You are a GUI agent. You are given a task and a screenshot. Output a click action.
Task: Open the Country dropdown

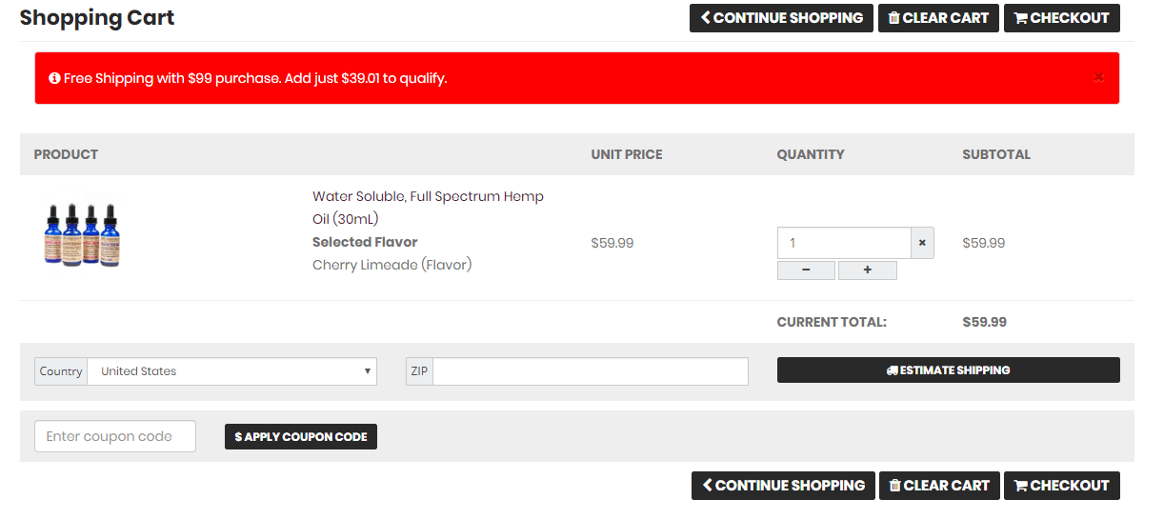232,371
